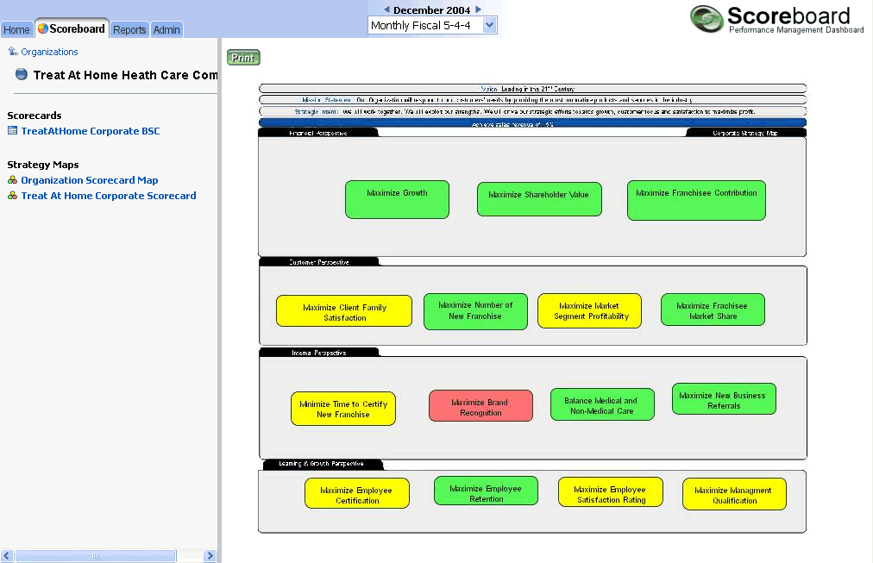Click the scorecard table icon beside TreatAtHome Corporate BSC
Screen dimensions: 873x563
[x=12, y=131]
